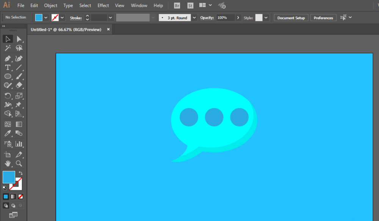
Task: Change the screen mode
Action: click(x=13, y=215)
